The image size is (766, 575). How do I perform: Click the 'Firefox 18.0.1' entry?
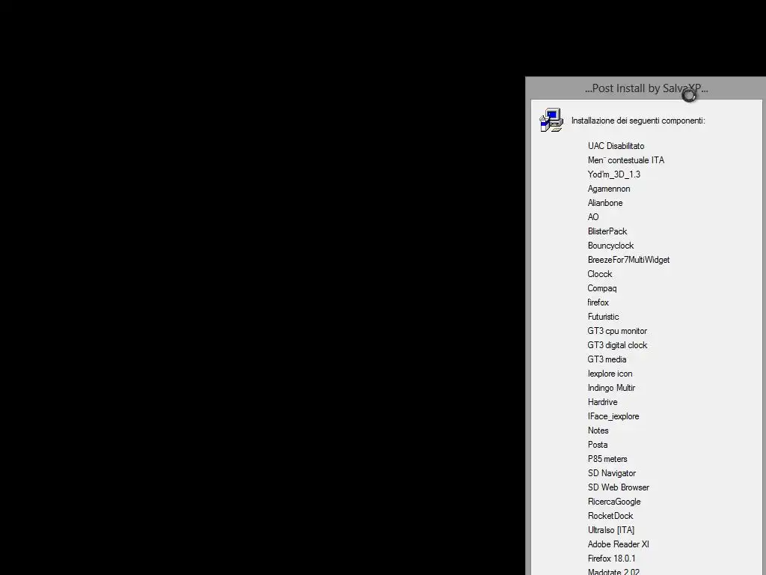(612, 559)
